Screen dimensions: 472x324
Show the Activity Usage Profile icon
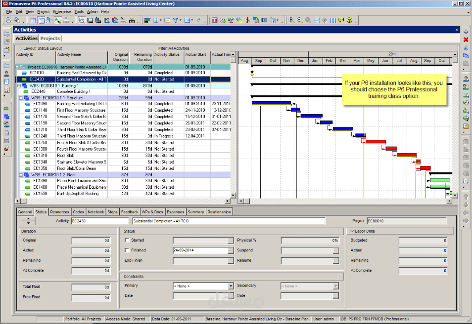tap(98, 20)
